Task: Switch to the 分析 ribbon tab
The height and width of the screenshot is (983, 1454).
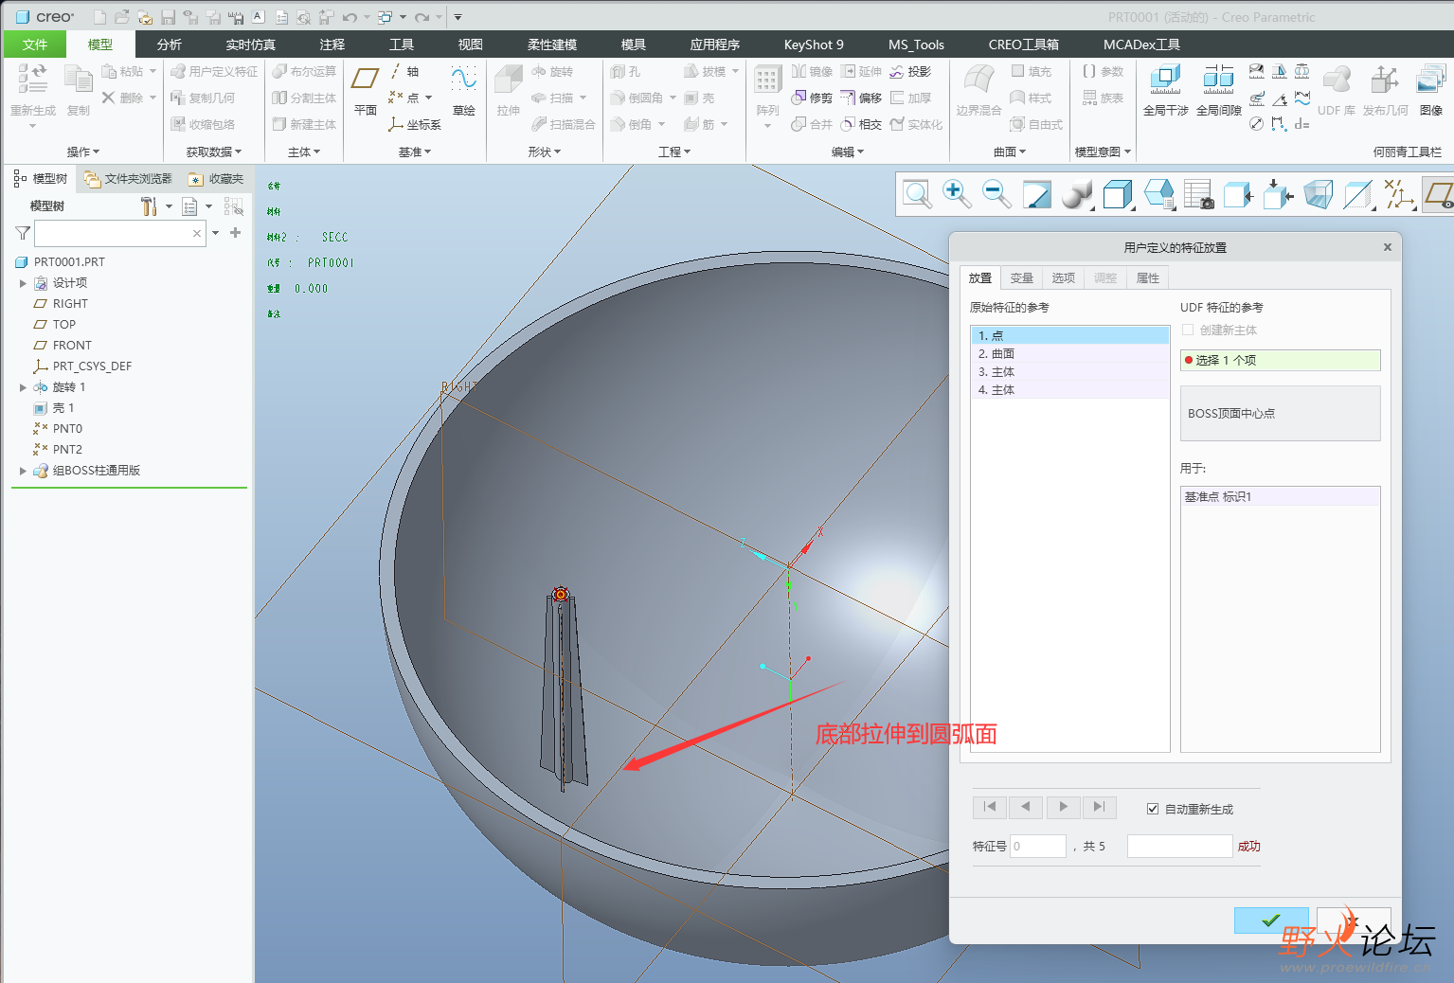Action: click(170, 45)
